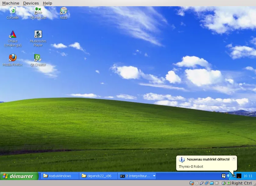
Task: Click VirtualBox network adapters status icon
Action: point(207,183)
